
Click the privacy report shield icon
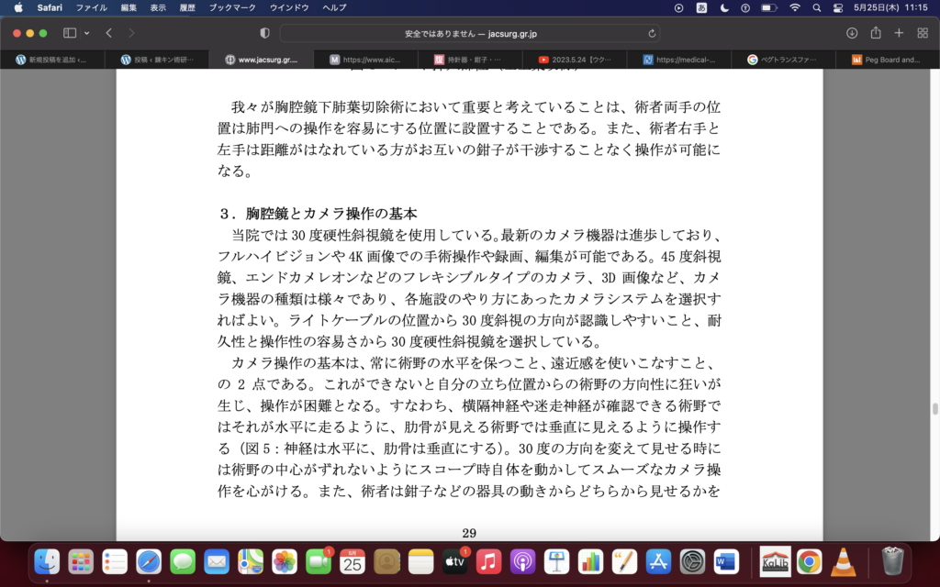265,33
